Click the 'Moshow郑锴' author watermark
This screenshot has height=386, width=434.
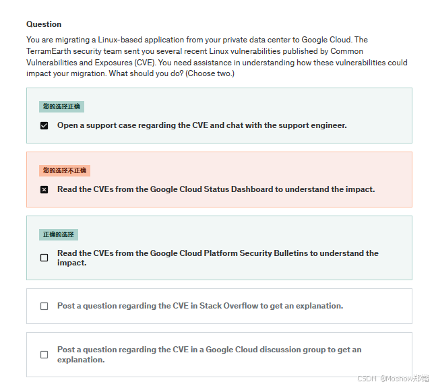(402, 379)
